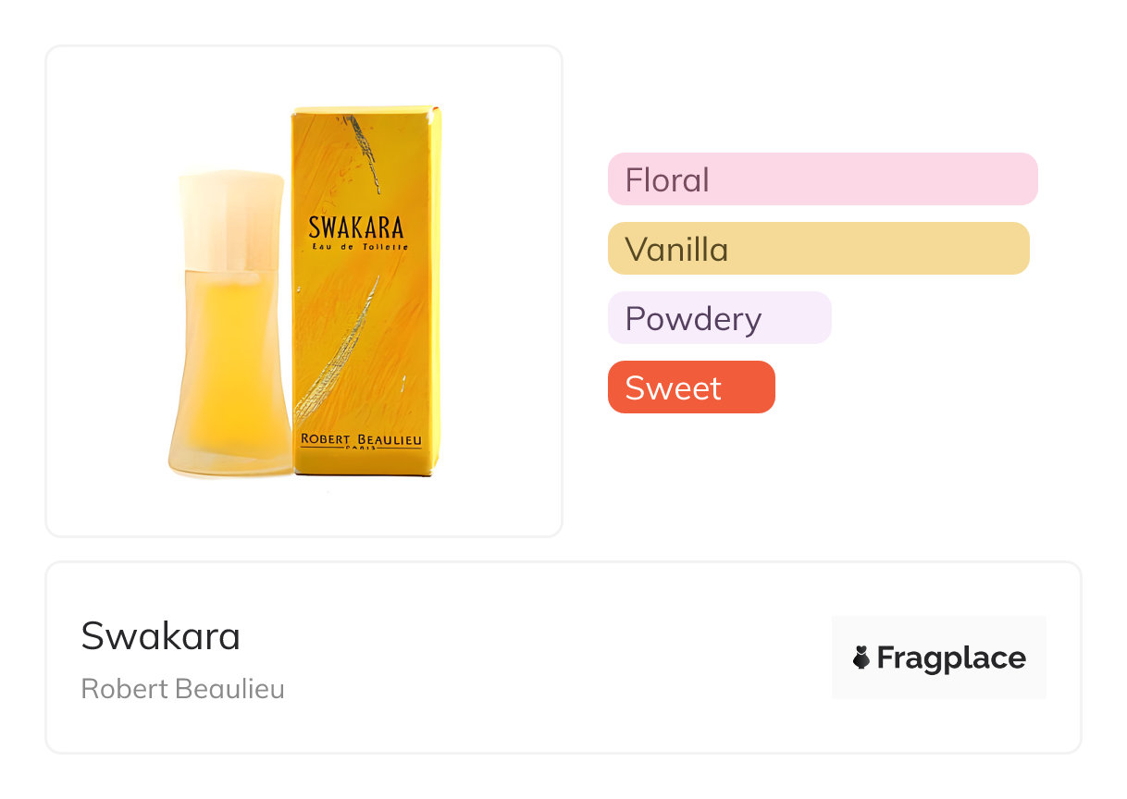Viewport: 1127px width, 799px height.
Task: Select the Vanilla accord bar
Action: click(x=818, y=249)
